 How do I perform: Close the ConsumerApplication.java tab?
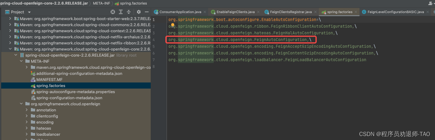[205, 12]
